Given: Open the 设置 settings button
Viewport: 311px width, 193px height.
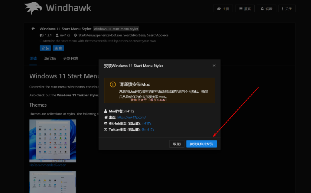Looking at the screenshot, I should (266, 9).
